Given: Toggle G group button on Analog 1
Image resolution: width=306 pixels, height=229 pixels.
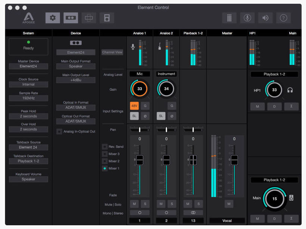Looking at the screenshot, I should 145,106.
